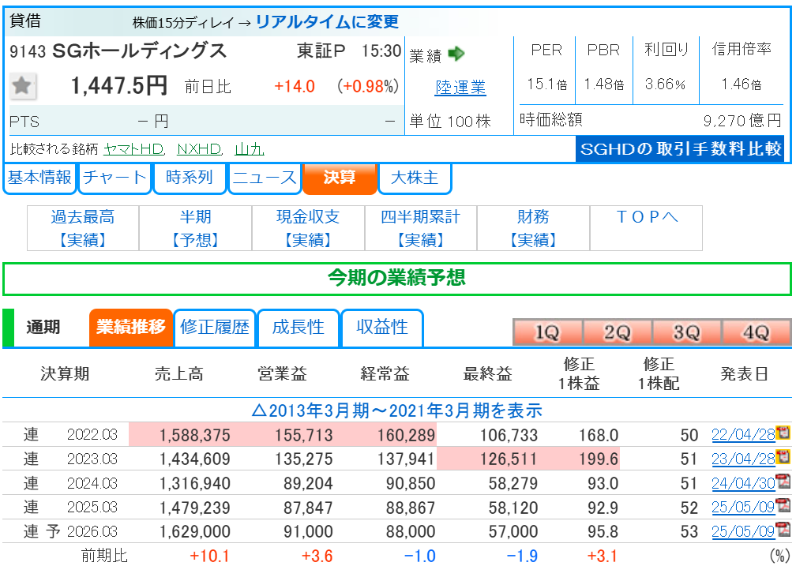Open the ニュース tab
The height and width of the screenshot is (566, 796).
click(265, 178)
